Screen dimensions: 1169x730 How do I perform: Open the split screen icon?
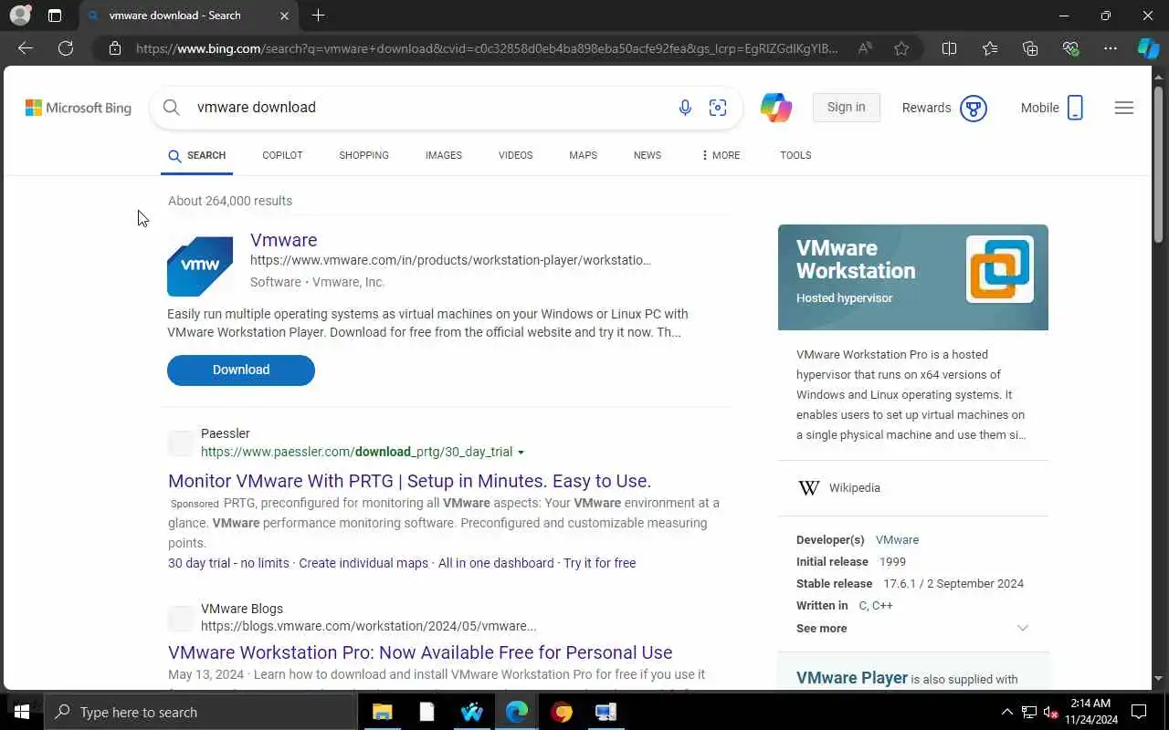[949, 48]
